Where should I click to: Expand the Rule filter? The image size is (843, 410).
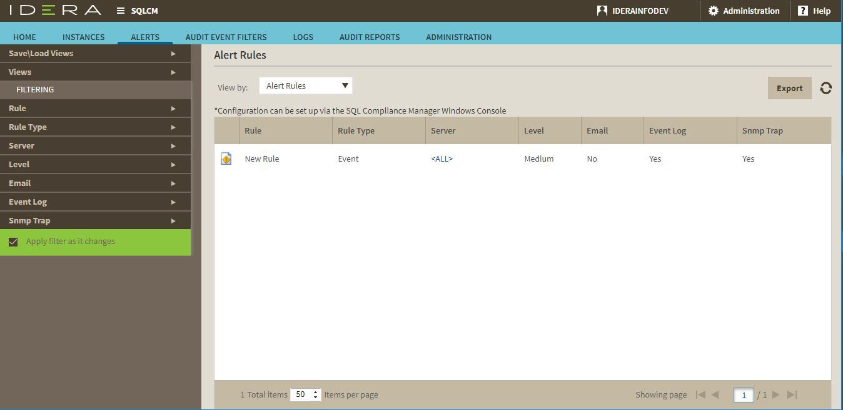point(95,108)
